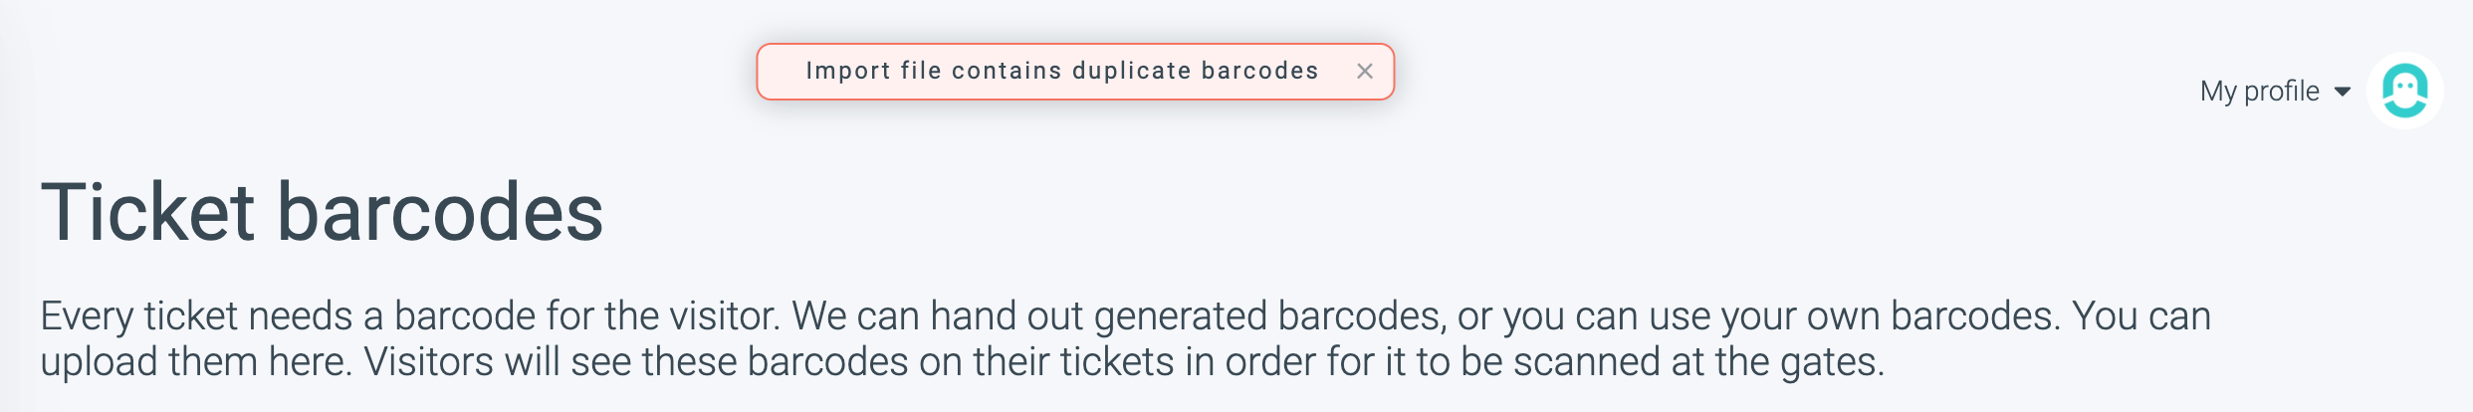
Task: Click the 'upload them here' text
Action: [195, 362]
